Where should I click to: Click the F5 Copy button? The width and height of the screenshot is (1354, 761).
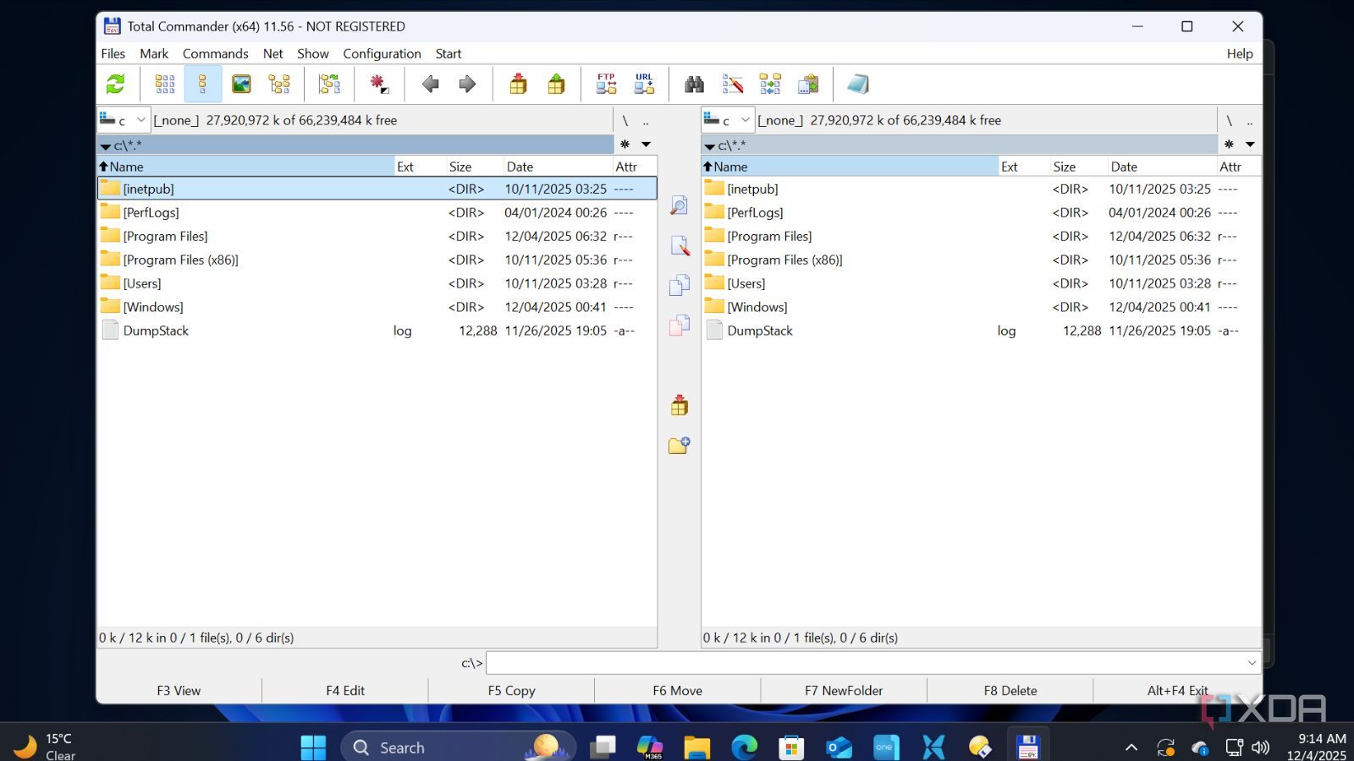tap(511, 690)
